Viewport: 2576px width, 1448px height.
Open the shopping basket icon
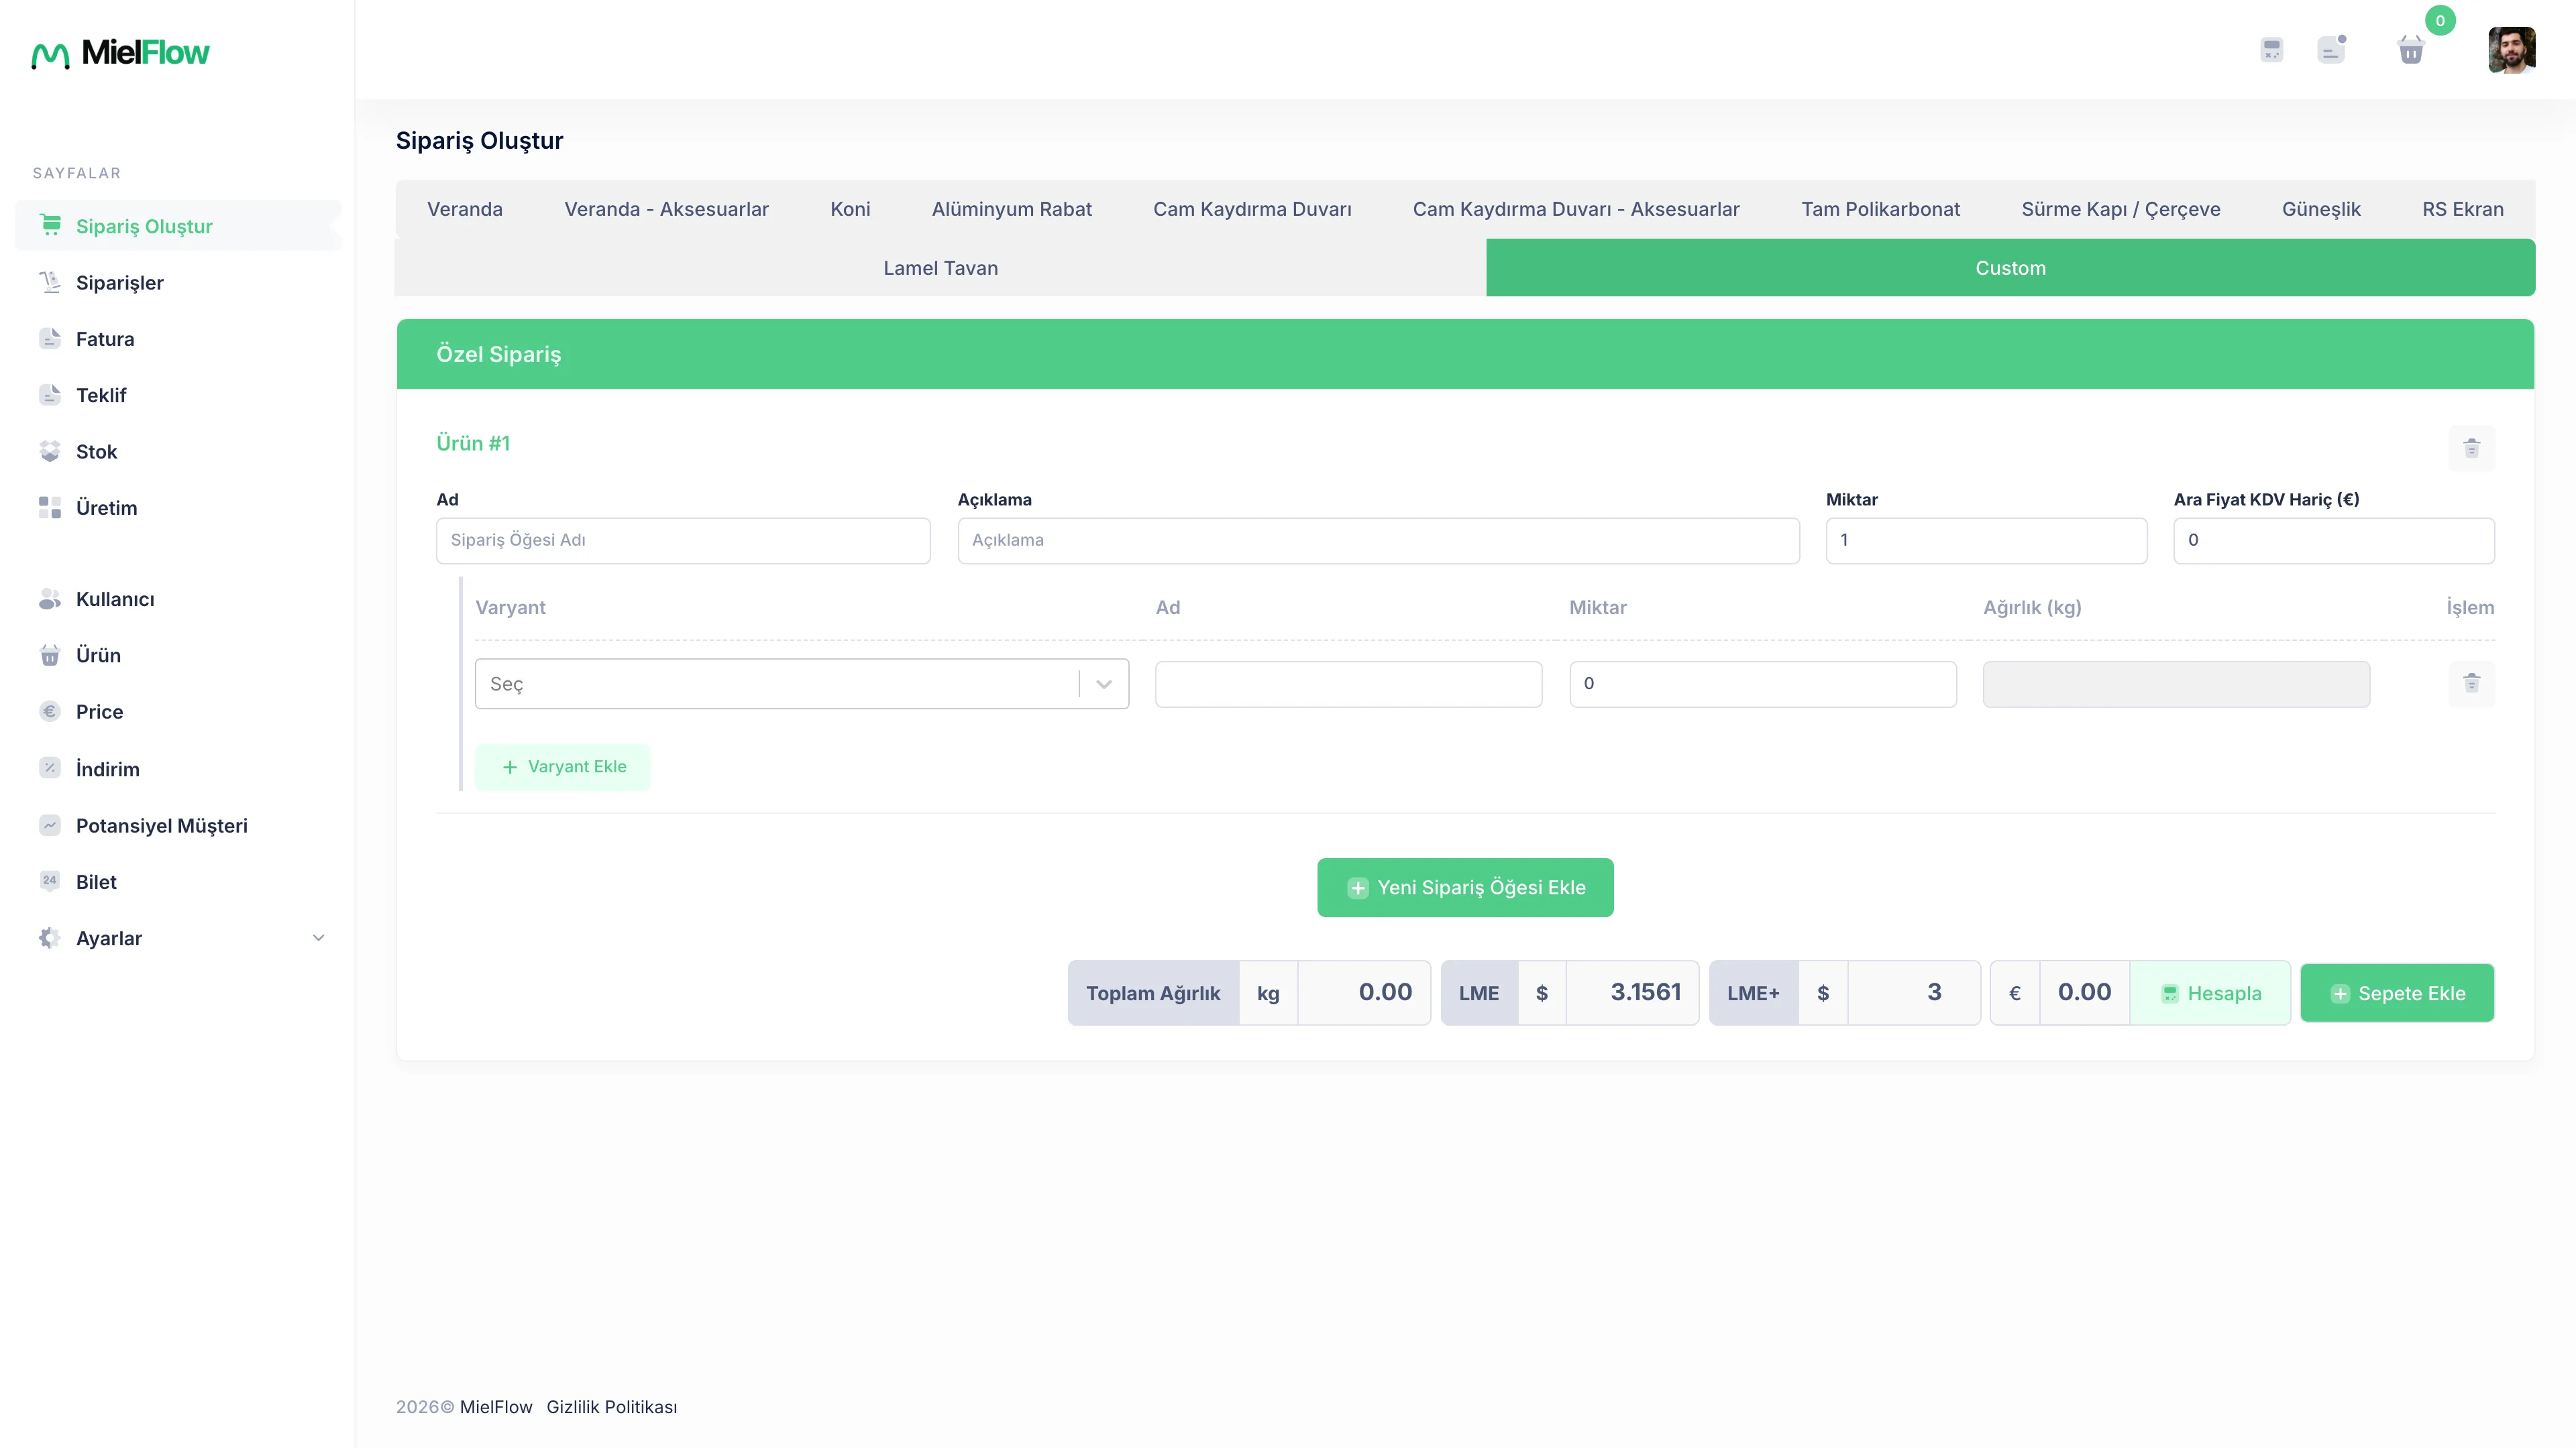point(2411,49)
